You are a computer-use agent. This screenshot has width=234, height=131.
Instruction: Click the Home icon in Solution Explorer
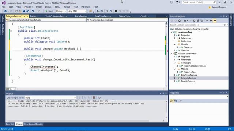tap(180, 21)
